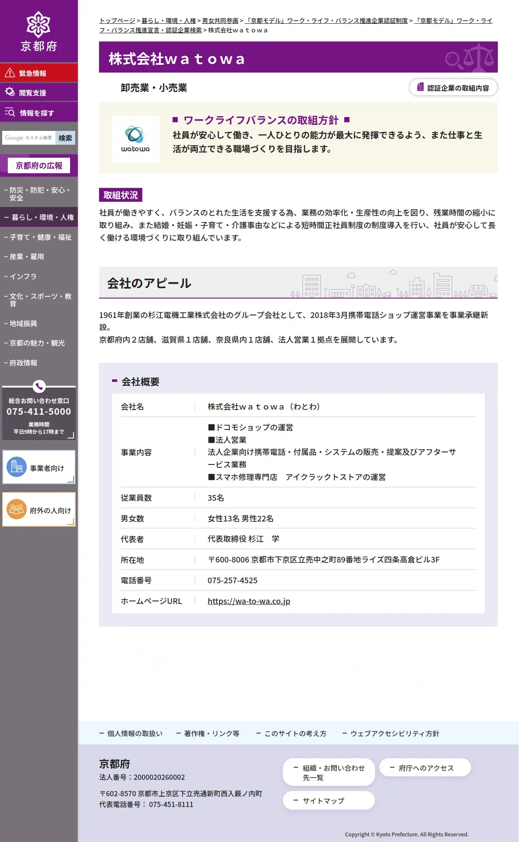Image resolution: width=519 pixels, height=842 pixels.
Task: Click 法人番号：2000020260002 text
Action: click(x=142, y=777)
